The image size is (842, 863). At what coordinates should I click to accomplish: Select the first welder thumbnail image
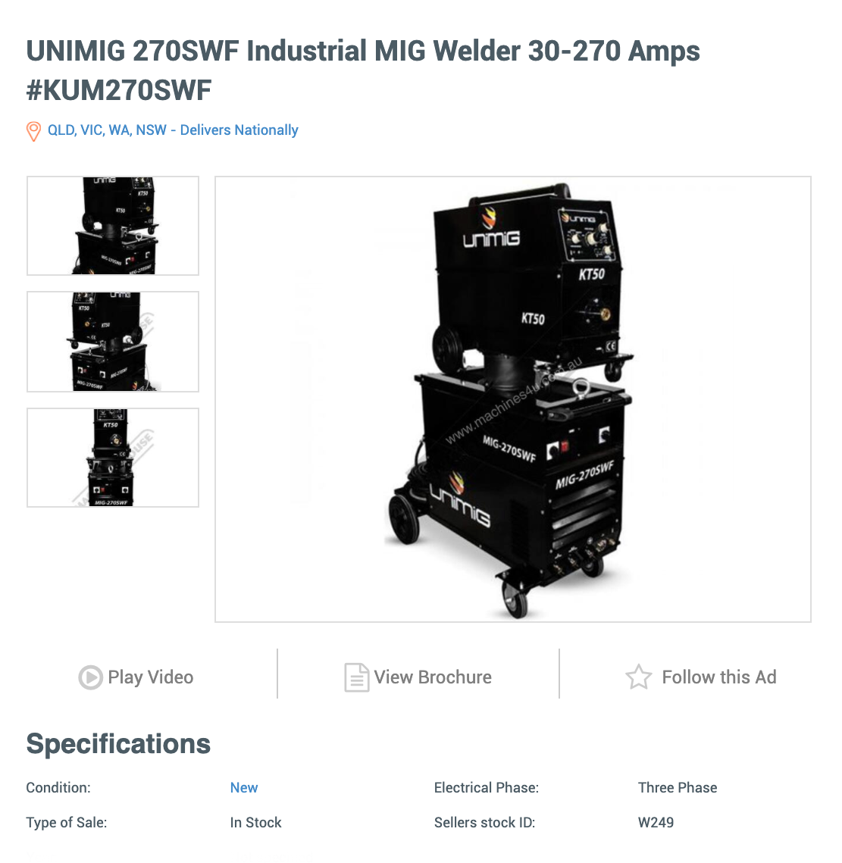click(x=113, y=226)
